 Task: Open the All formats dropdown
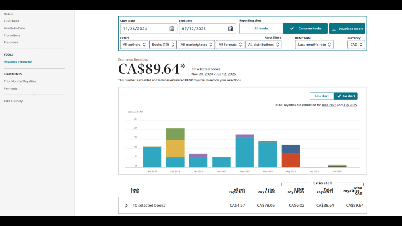click(x=230, y=45)
